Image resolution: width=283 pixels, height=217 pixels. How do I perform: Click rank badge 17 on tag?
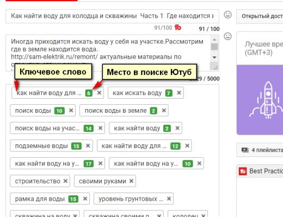point(89,164)
